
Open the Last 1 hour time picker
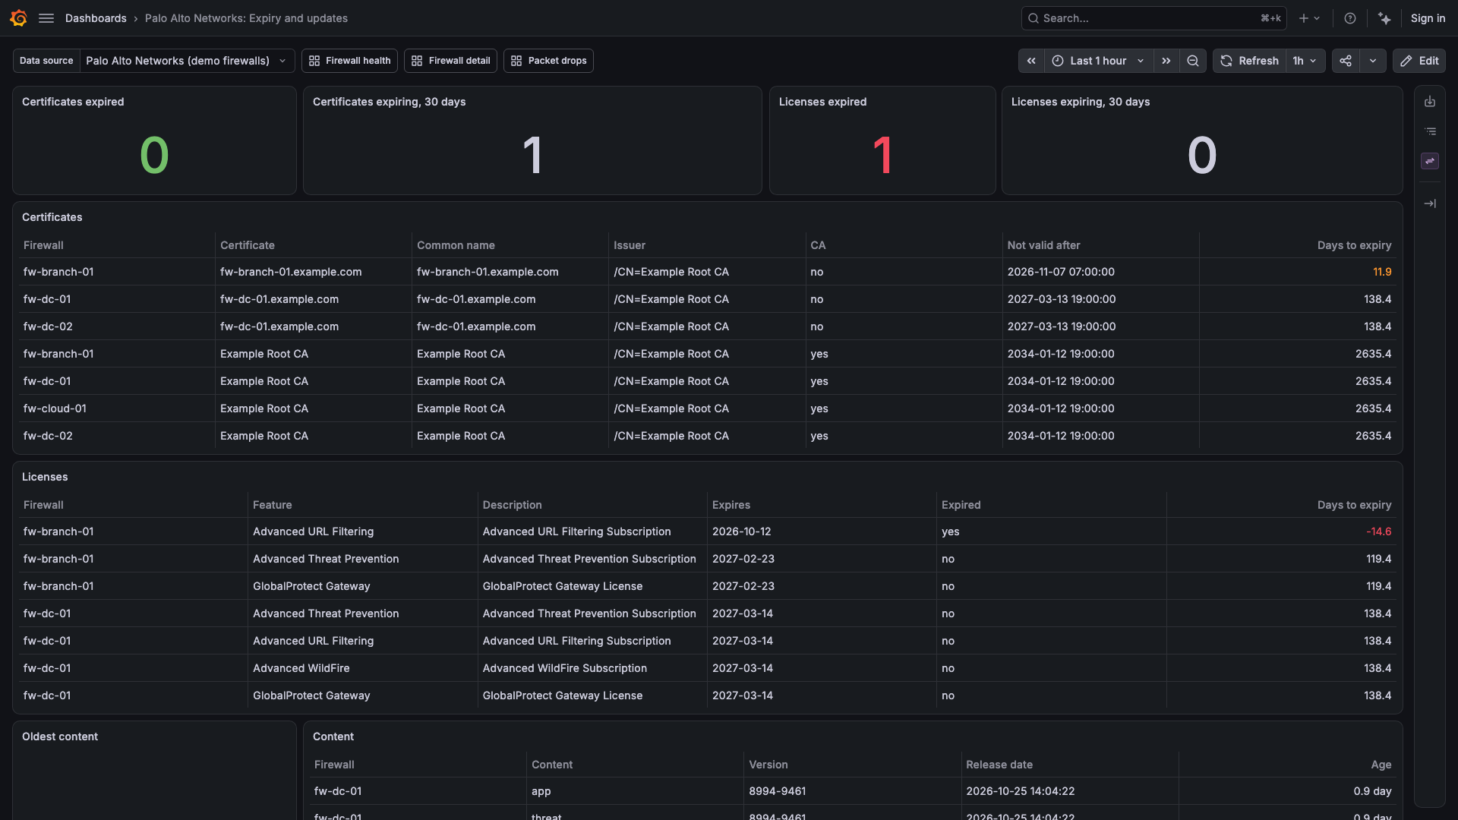(1099, 61)
